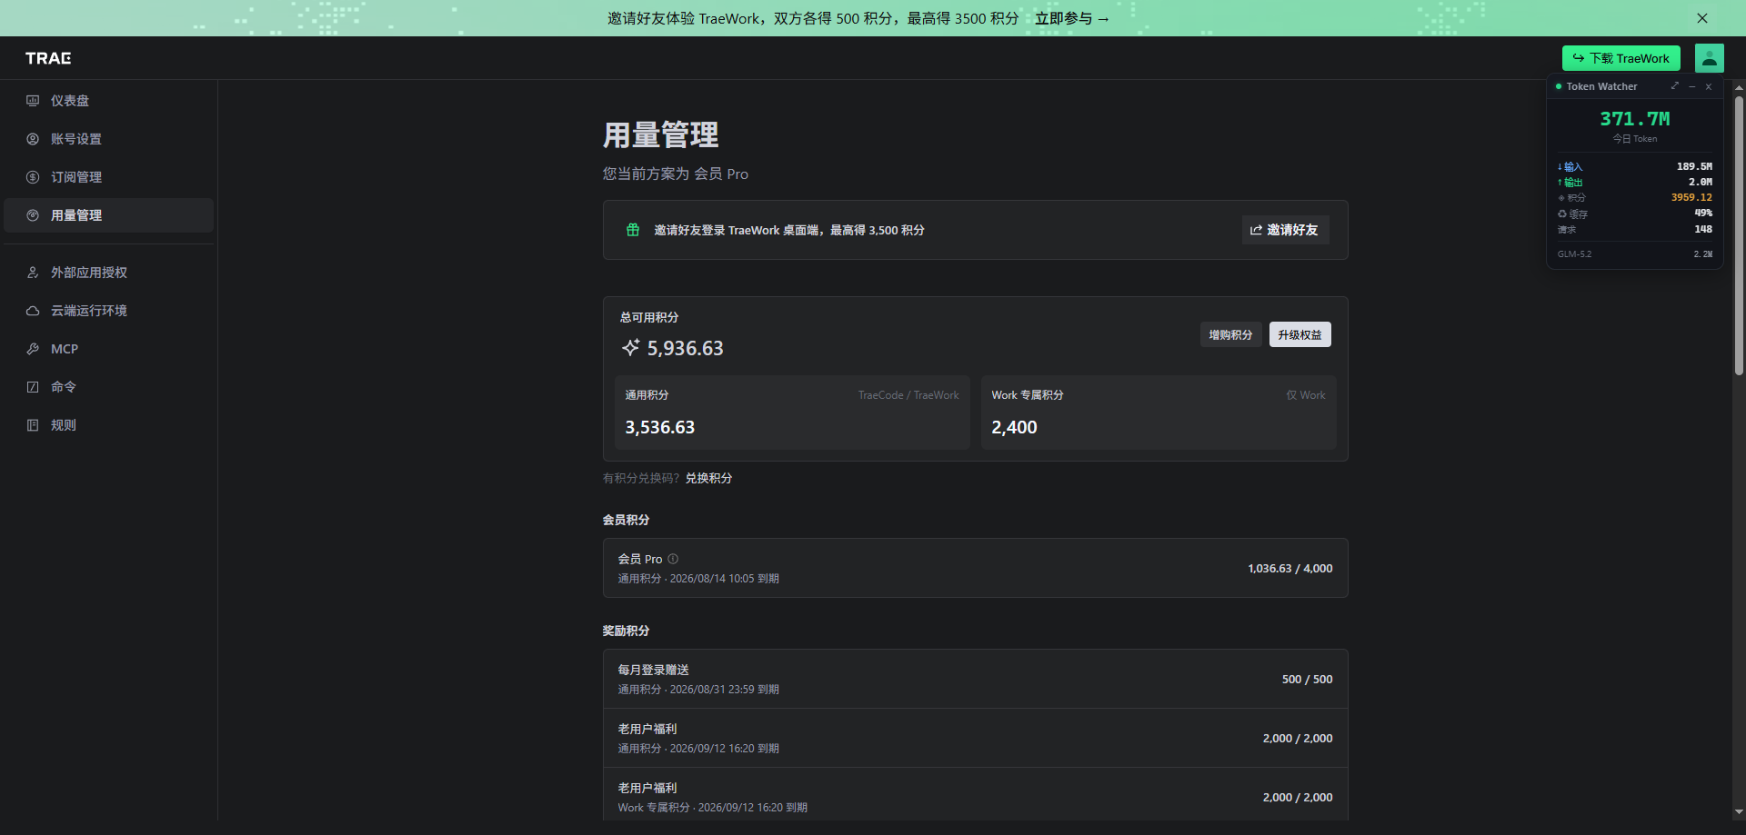Click 升级权益 button
The image size is (1746, 835).
click(1299, 334)
